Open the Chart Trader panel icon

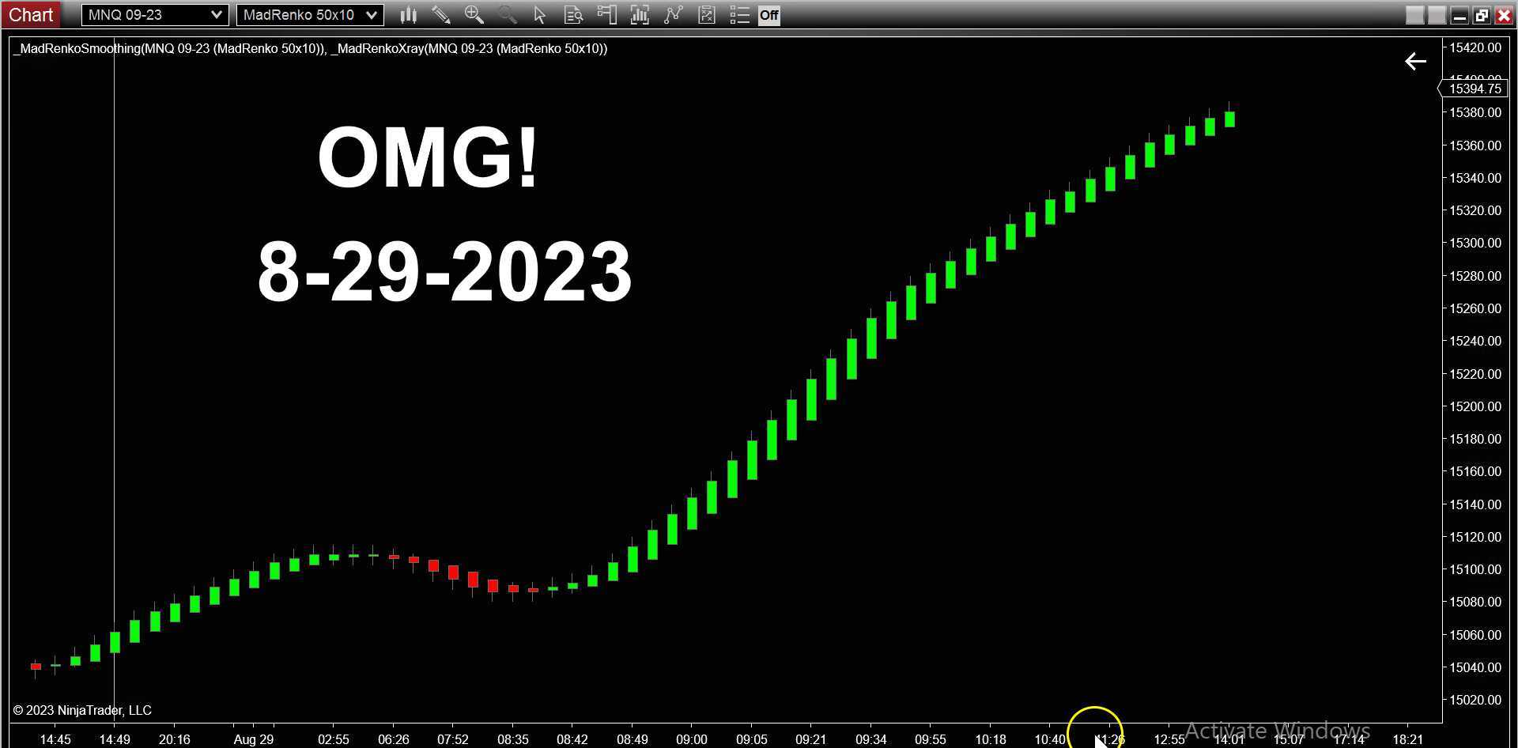pos(607,14)
